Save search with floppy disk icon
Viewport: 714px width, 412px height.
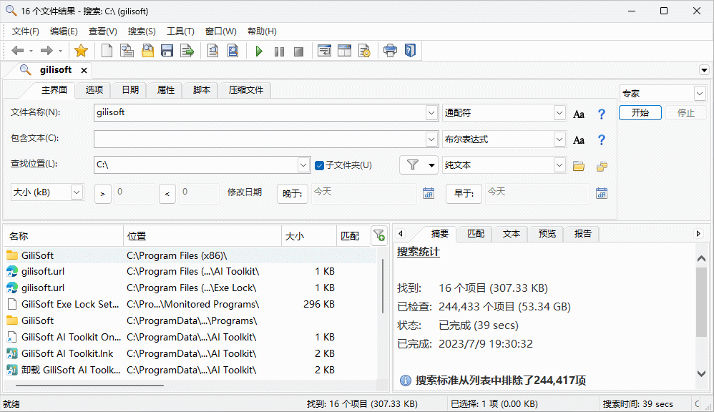pyautogui.click(x=167, y=51)
